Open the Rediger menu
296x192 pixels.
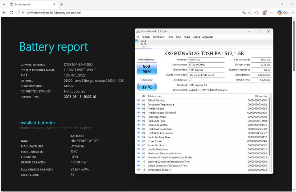146,37
